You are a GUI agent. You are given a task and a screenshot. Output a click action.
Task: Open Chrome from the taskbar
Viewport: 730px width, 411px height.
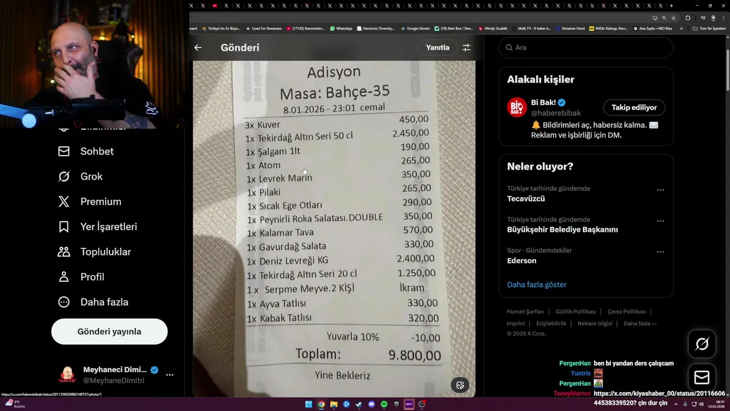pos(321,404)
